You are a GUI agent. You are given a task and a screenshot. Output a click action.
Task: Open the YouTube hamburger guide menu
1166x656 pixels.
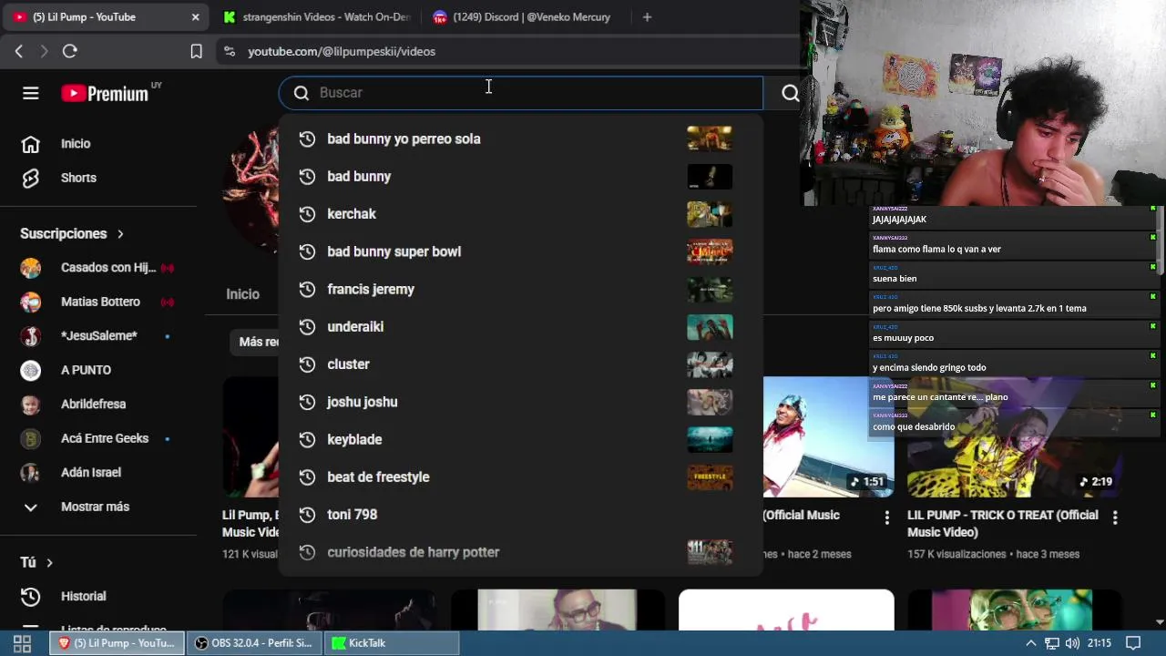click(x=31, y=93)
